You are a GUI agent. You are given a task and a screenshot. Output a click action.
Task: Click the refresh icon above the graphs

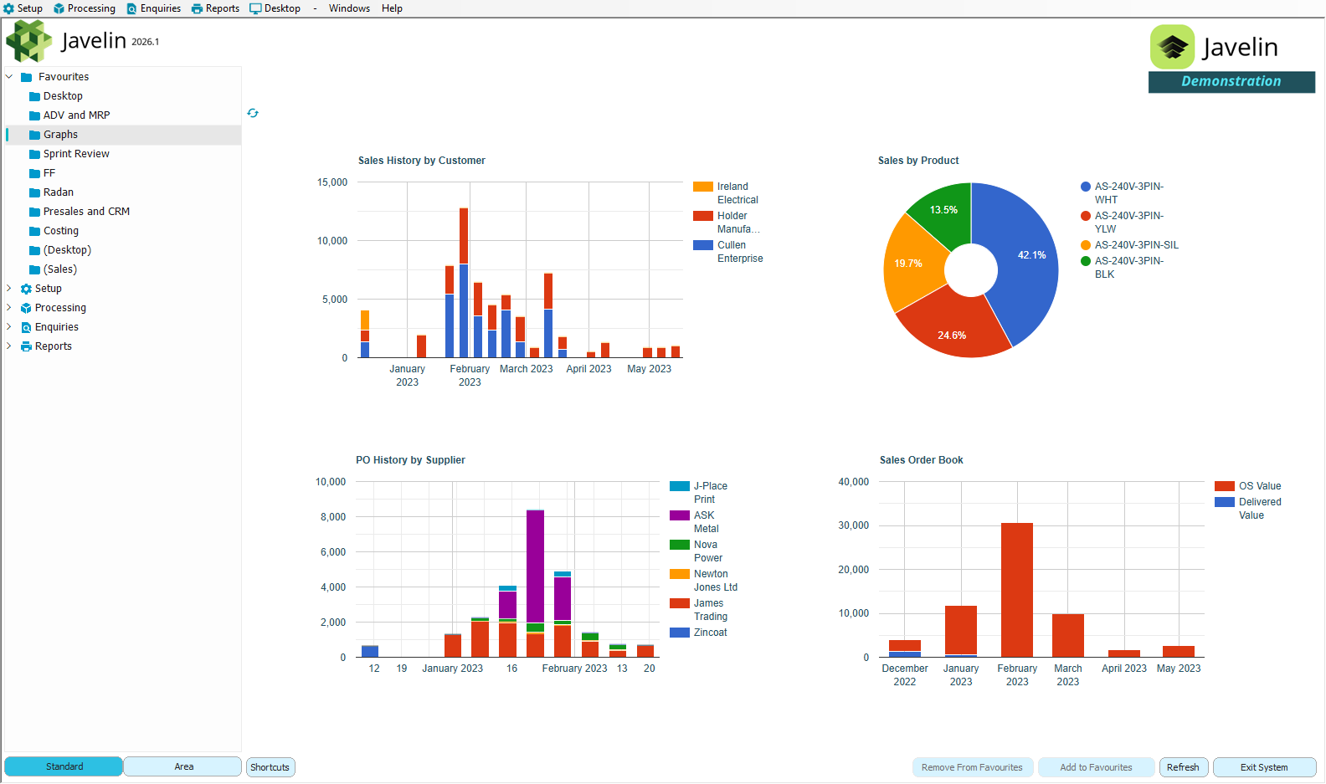253,113
